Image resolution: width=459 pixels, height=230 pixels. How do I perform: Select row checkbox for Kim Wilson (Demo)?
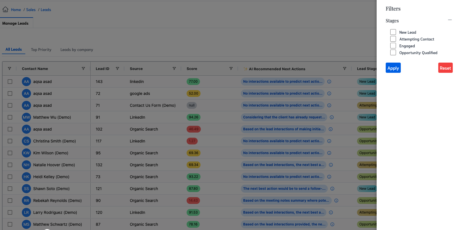[x=10, y=153]
